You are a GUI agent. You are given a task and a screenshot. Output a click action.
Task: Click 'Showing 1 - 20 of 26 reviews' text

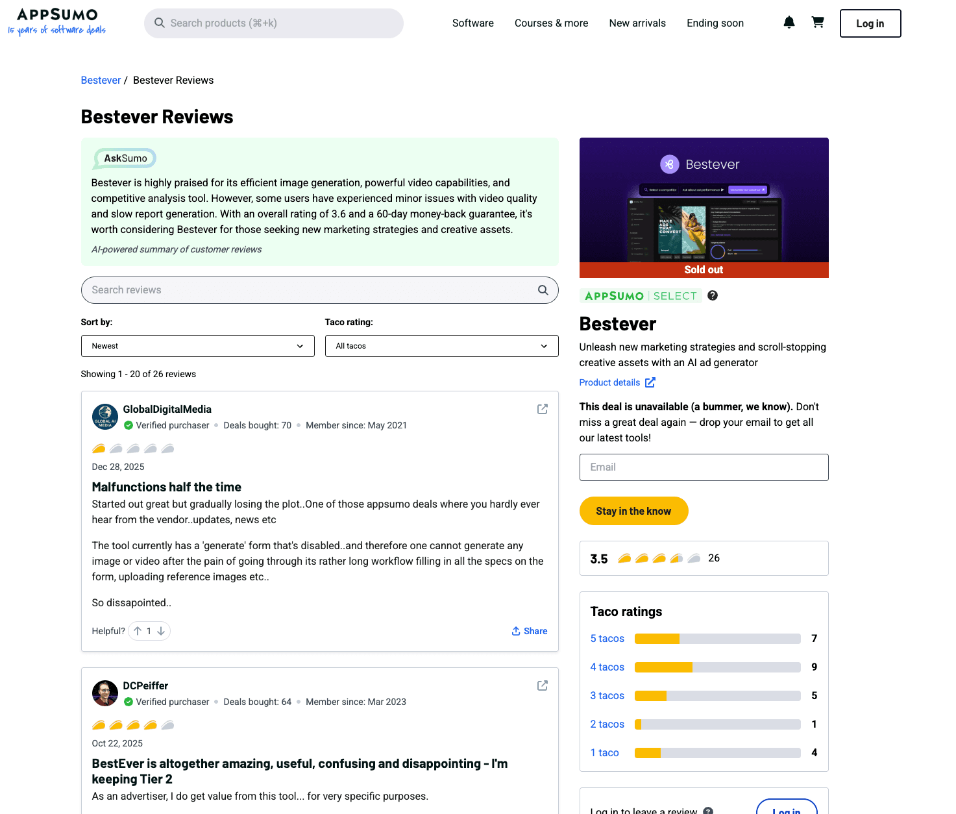click(x=138, y=374)
